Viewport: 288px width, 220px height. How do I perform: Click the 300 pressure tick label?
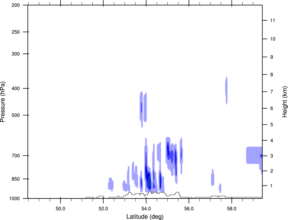pos(16,54)
